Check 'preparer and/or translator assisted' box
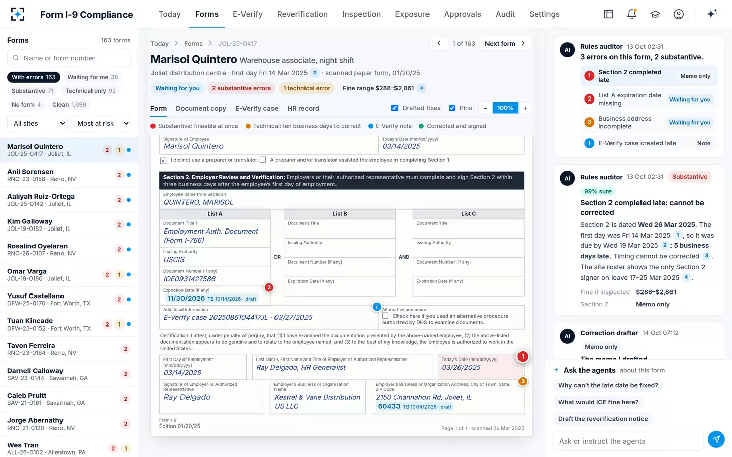 [x=263, y=160]
